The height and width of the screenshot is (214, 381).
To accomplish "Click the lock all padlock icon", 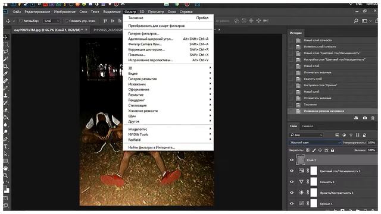I will coord(332,150).
